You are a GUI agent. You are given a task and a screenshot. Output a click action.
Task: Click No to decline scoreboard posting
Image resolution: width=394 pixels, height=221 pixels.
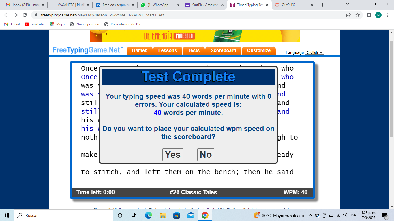point(206,155)
